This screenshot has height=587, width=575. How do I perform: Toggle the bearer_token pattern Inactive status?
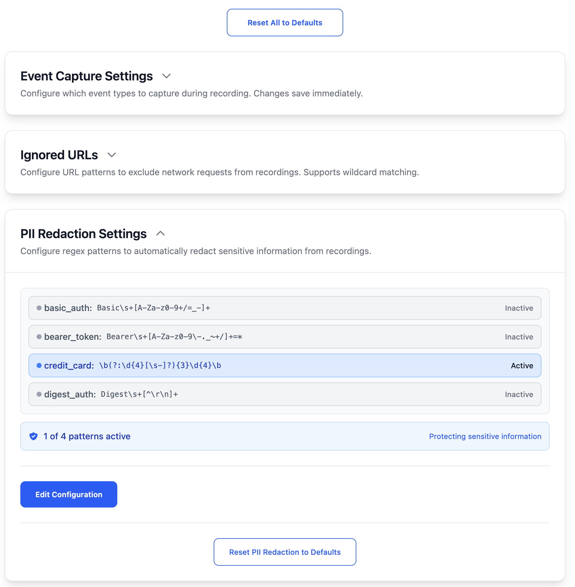coord(519,337)
